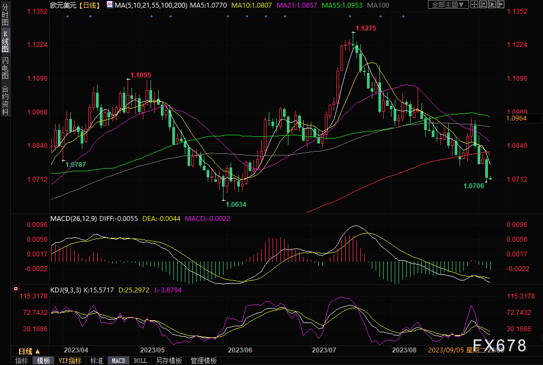
Task: Click 另存模板 to save template
Action: [x=169, y=361]
